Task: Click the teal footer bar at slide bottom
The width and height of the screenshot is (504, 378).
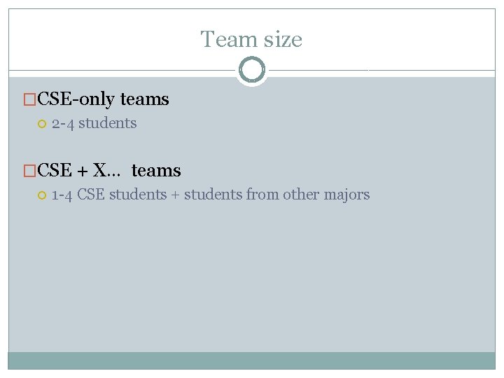Action: pos(252,360)
